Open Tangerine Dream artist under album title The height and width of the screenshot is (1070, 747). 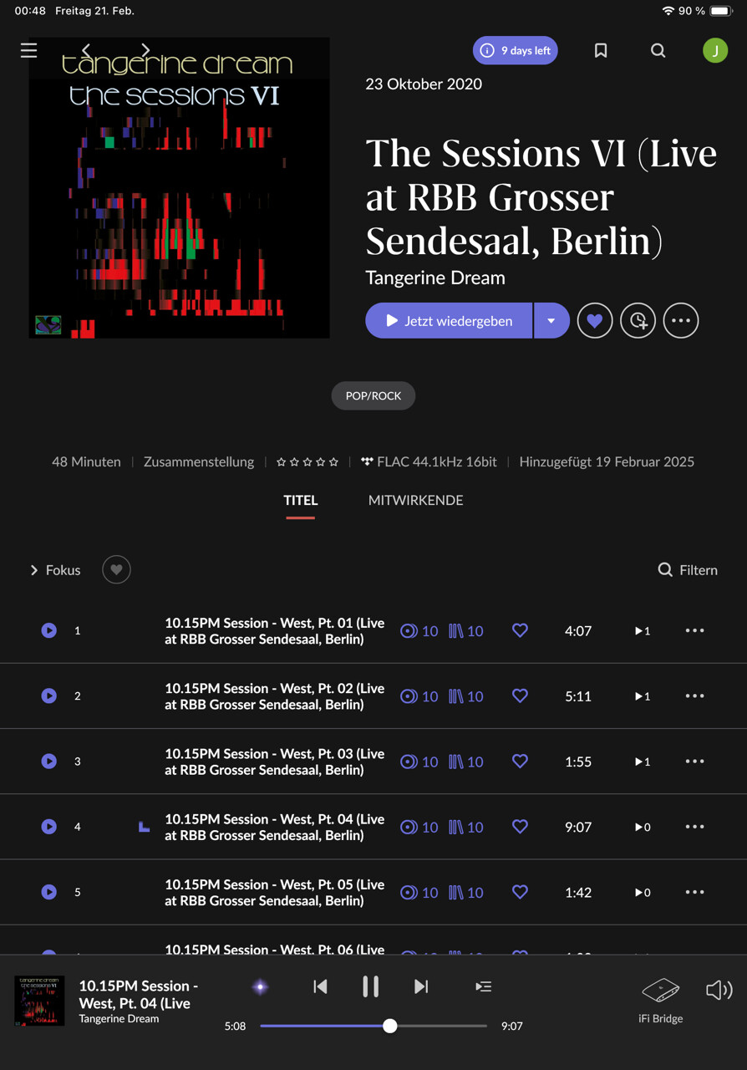click(435, 278)
